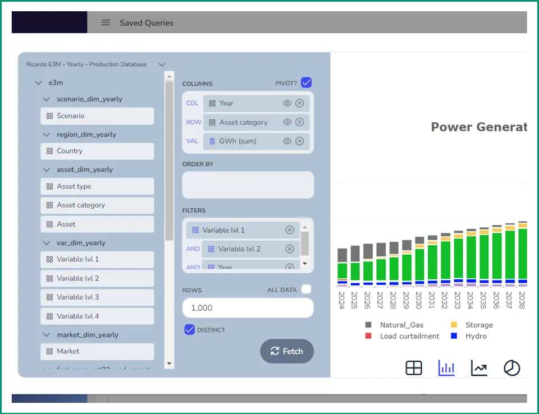Disable the DISTINCT checkbox

(x=189, y=330)
